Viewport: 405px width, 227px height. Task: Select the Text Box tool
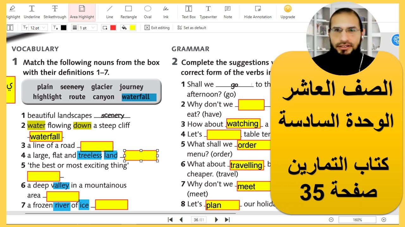pos(189,12)
